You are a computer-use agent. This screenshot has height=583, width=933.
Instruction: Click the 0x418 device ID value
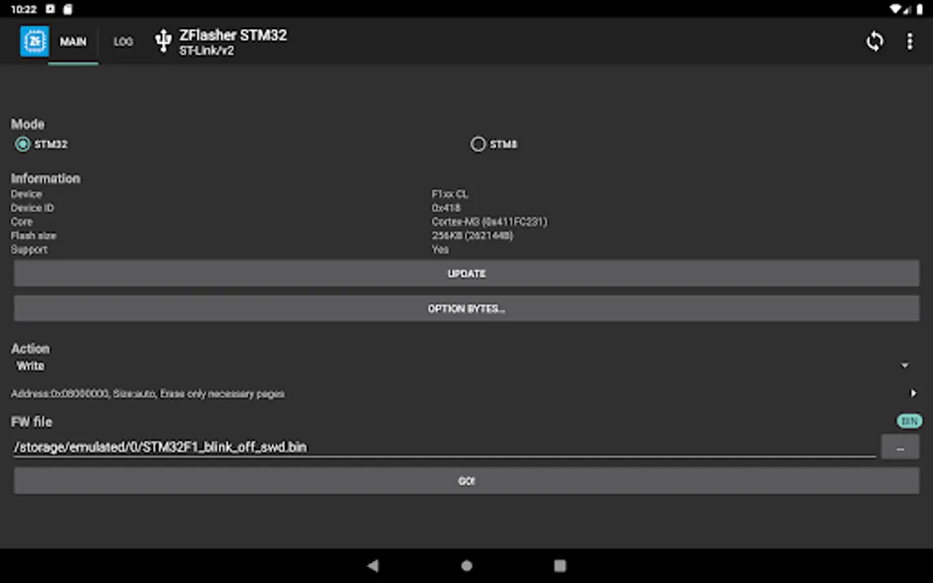coord(446,208)
